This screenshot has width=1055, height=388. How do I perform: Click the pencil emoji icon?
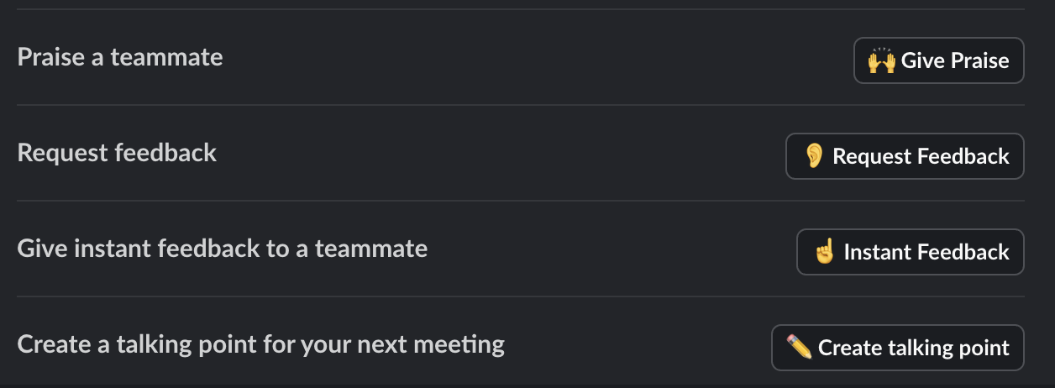[x=799, y=347]
